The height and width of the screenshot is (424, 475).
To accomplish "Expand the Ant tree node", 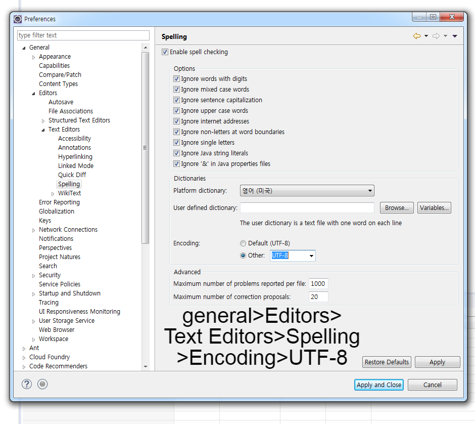I will coord(24,349).
